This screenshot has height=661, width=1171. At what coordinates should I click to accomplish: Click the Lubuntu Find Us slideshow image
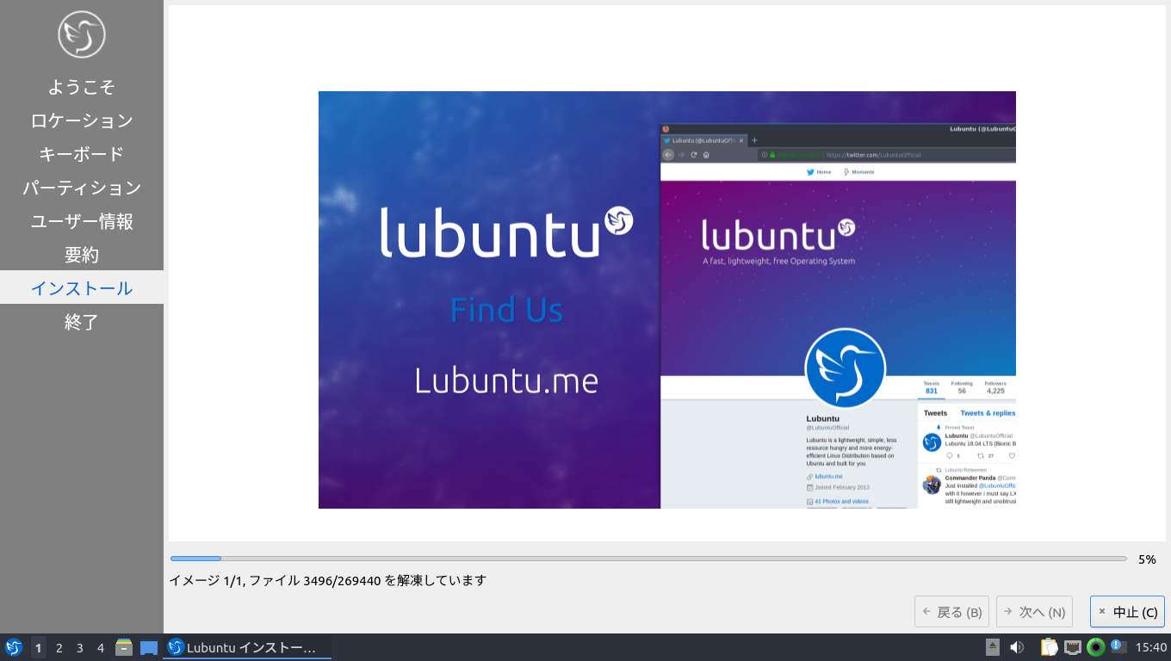click(x=667, y=300)
